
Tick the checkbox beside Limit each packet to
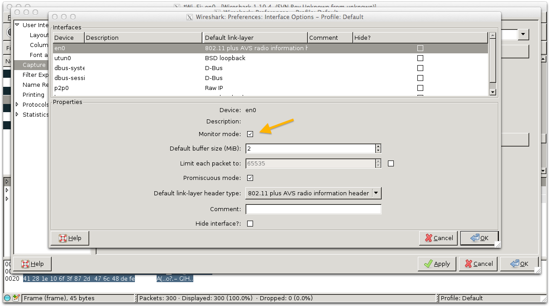(391, 164)
